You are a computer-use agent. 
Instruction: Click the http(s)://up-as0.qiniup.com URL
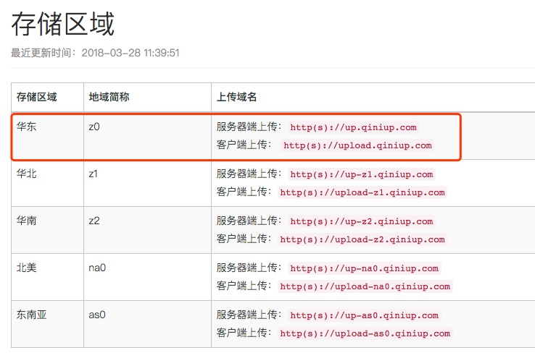coord(364,315)
